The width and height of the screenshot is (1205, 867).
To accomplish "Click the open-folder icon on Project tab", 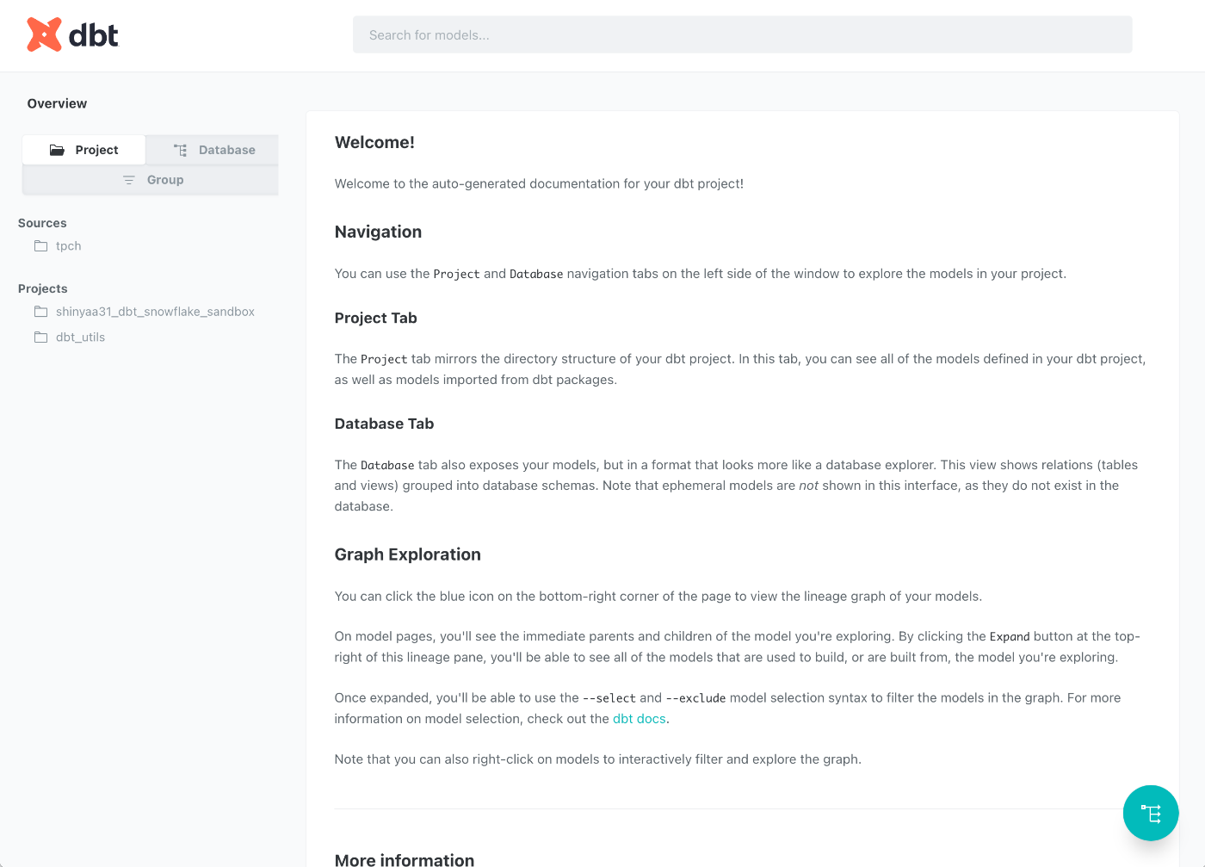I will [57, 150].
